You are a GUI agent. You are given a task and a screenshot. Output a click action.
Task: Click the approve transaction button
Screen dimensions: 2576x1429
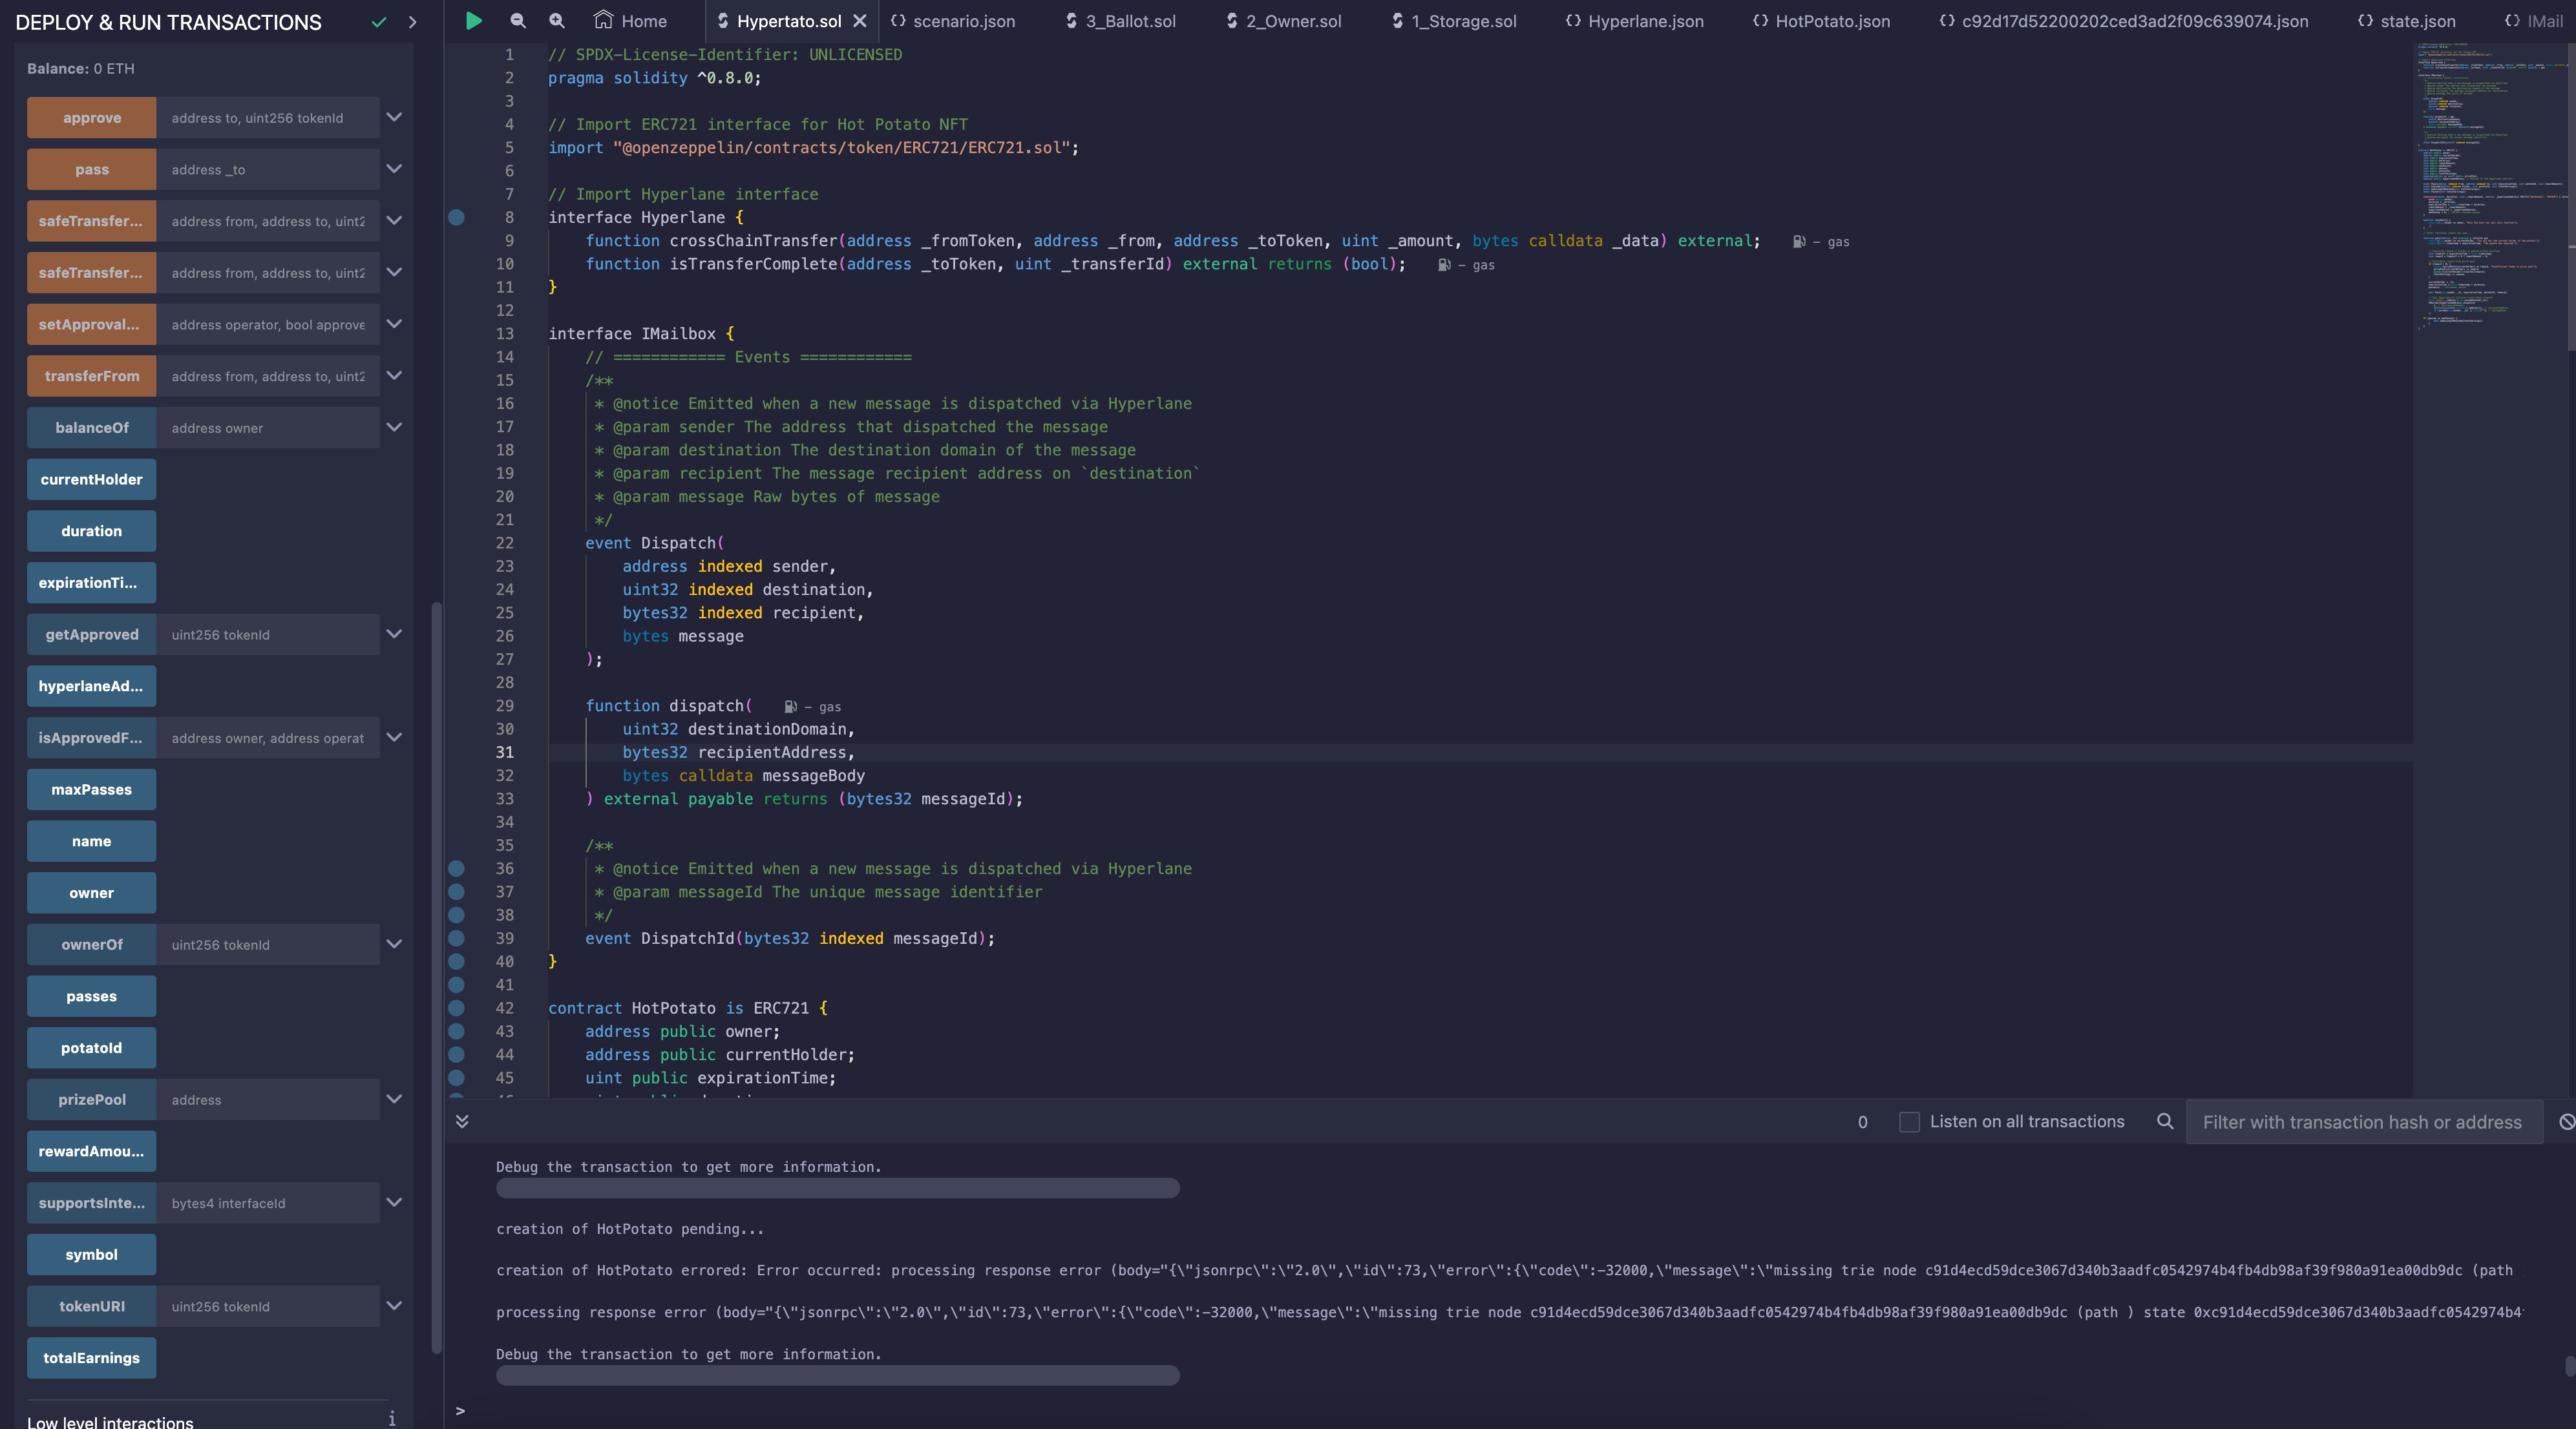(92, 118)
